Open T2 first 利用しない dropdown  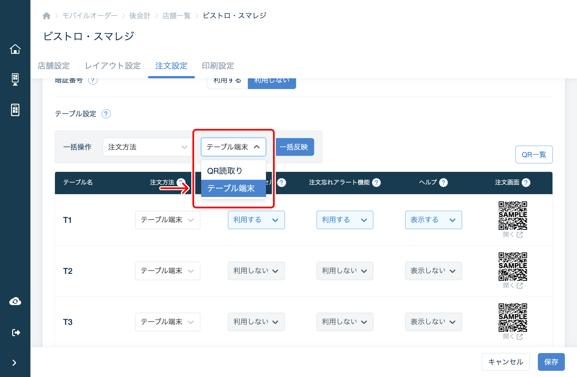click(256, 271)
